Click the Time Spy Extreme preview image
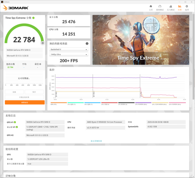195x178 pixels. (141, 40)
